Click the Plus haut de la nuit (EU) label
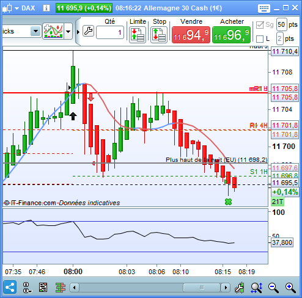Viewport: 302px width, 298px height. pyautogui.click(x=216, y=159)
